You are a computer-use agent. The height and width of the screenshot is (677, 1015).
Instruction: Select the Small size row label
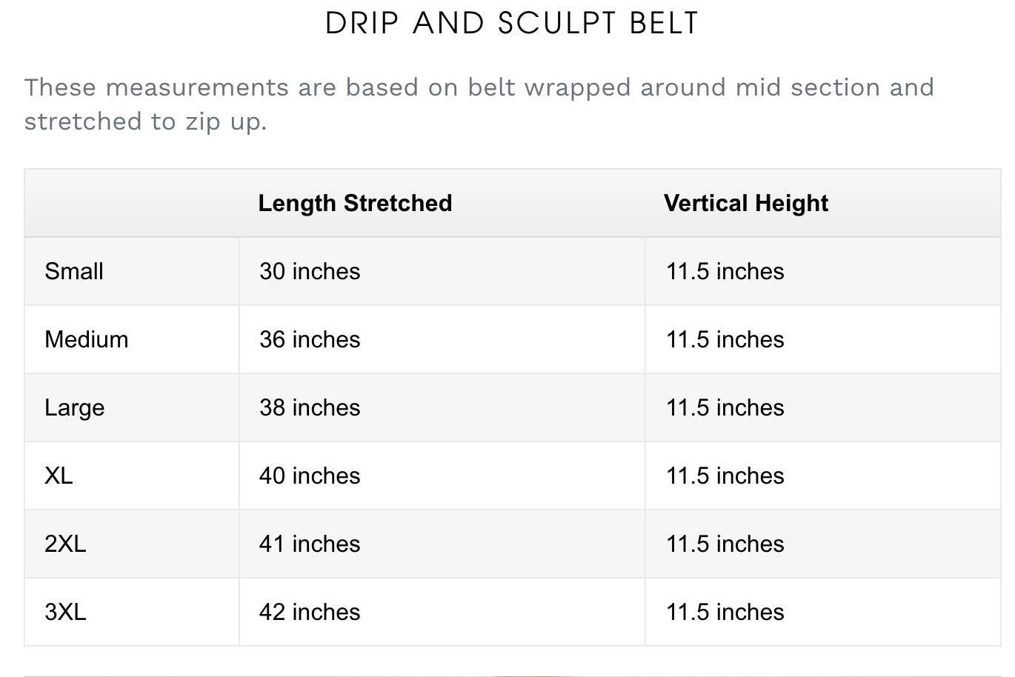click(x=74, y=271)
